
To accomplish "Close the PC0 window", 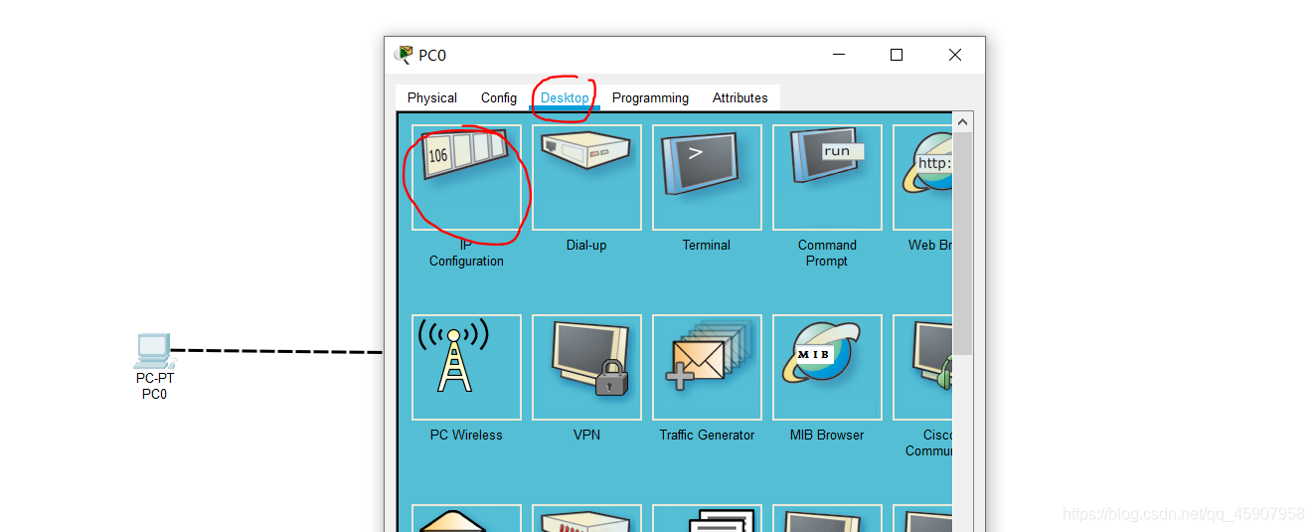I will pyautogui.click(x=955, y=55).
